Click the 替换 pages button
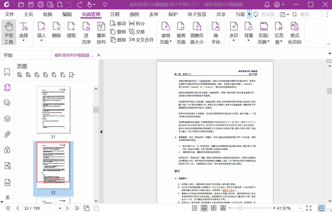332x212 pixels. coord(118,40)
